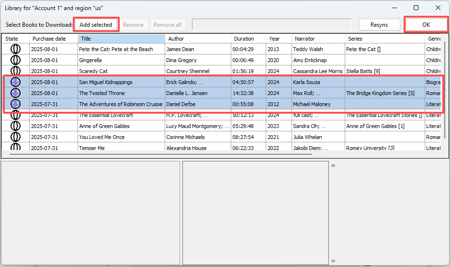Click the down arrow beside the lower right panel

tap(333, 261)
